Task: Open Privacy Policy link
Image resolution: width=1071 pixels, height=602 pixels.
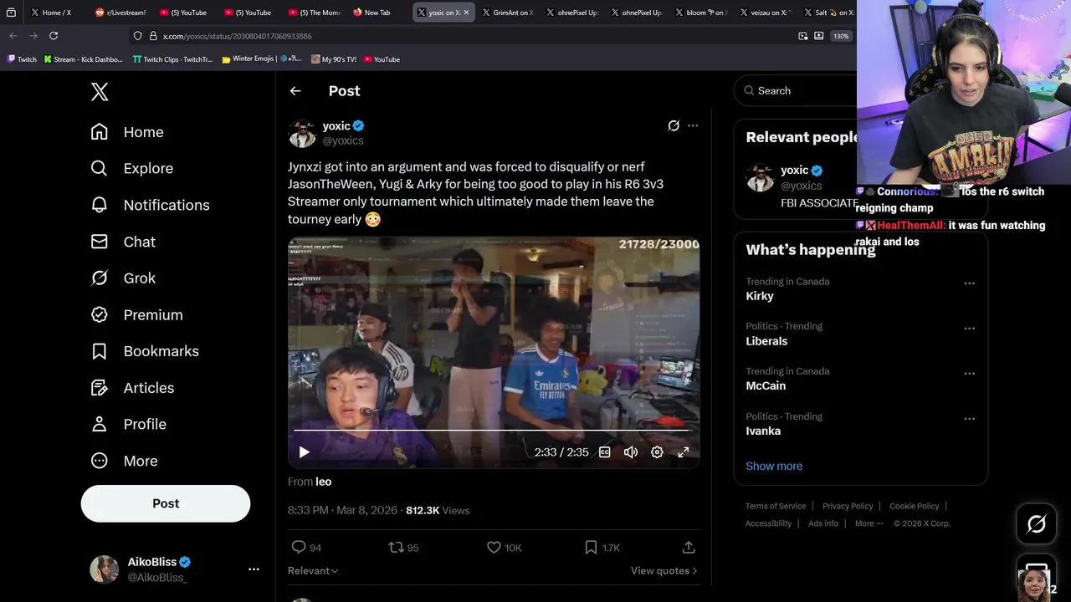Action: pos(848,506)
